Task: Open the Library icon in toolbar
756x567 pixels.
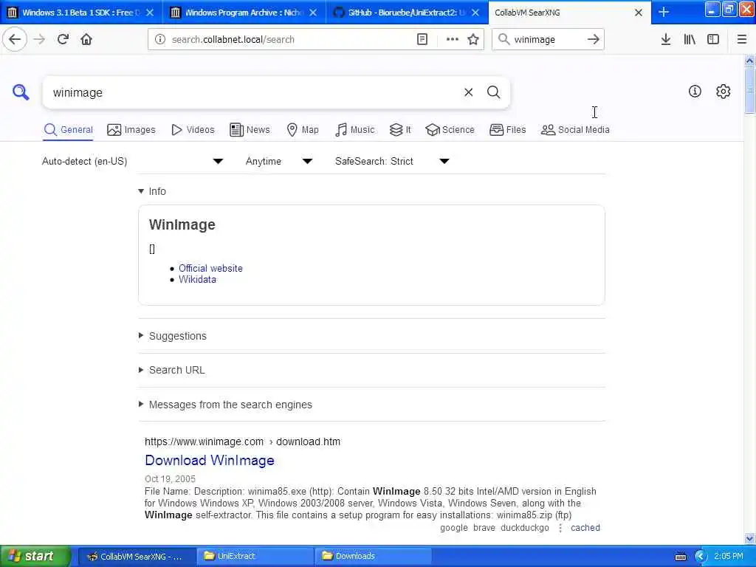Action: click(x=690, y=39)
